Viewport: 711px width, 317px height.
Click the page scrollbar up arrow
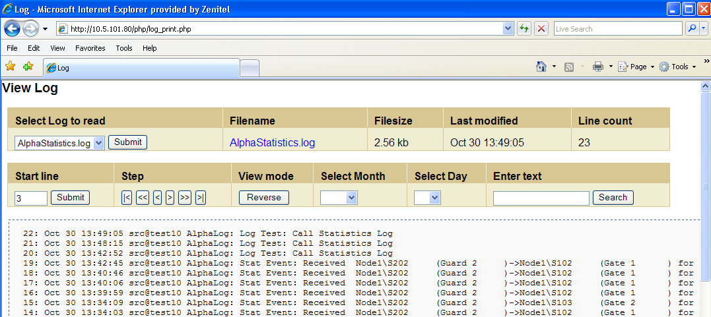(705, 86)
